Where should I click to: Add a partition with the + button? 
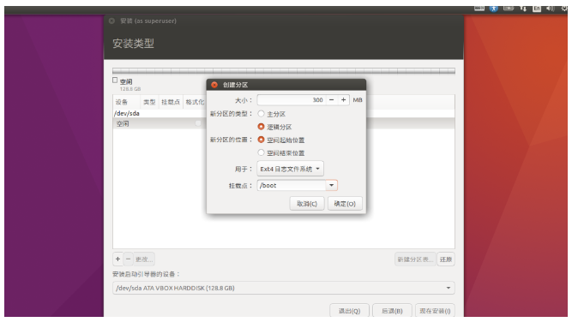pos(117,259)
